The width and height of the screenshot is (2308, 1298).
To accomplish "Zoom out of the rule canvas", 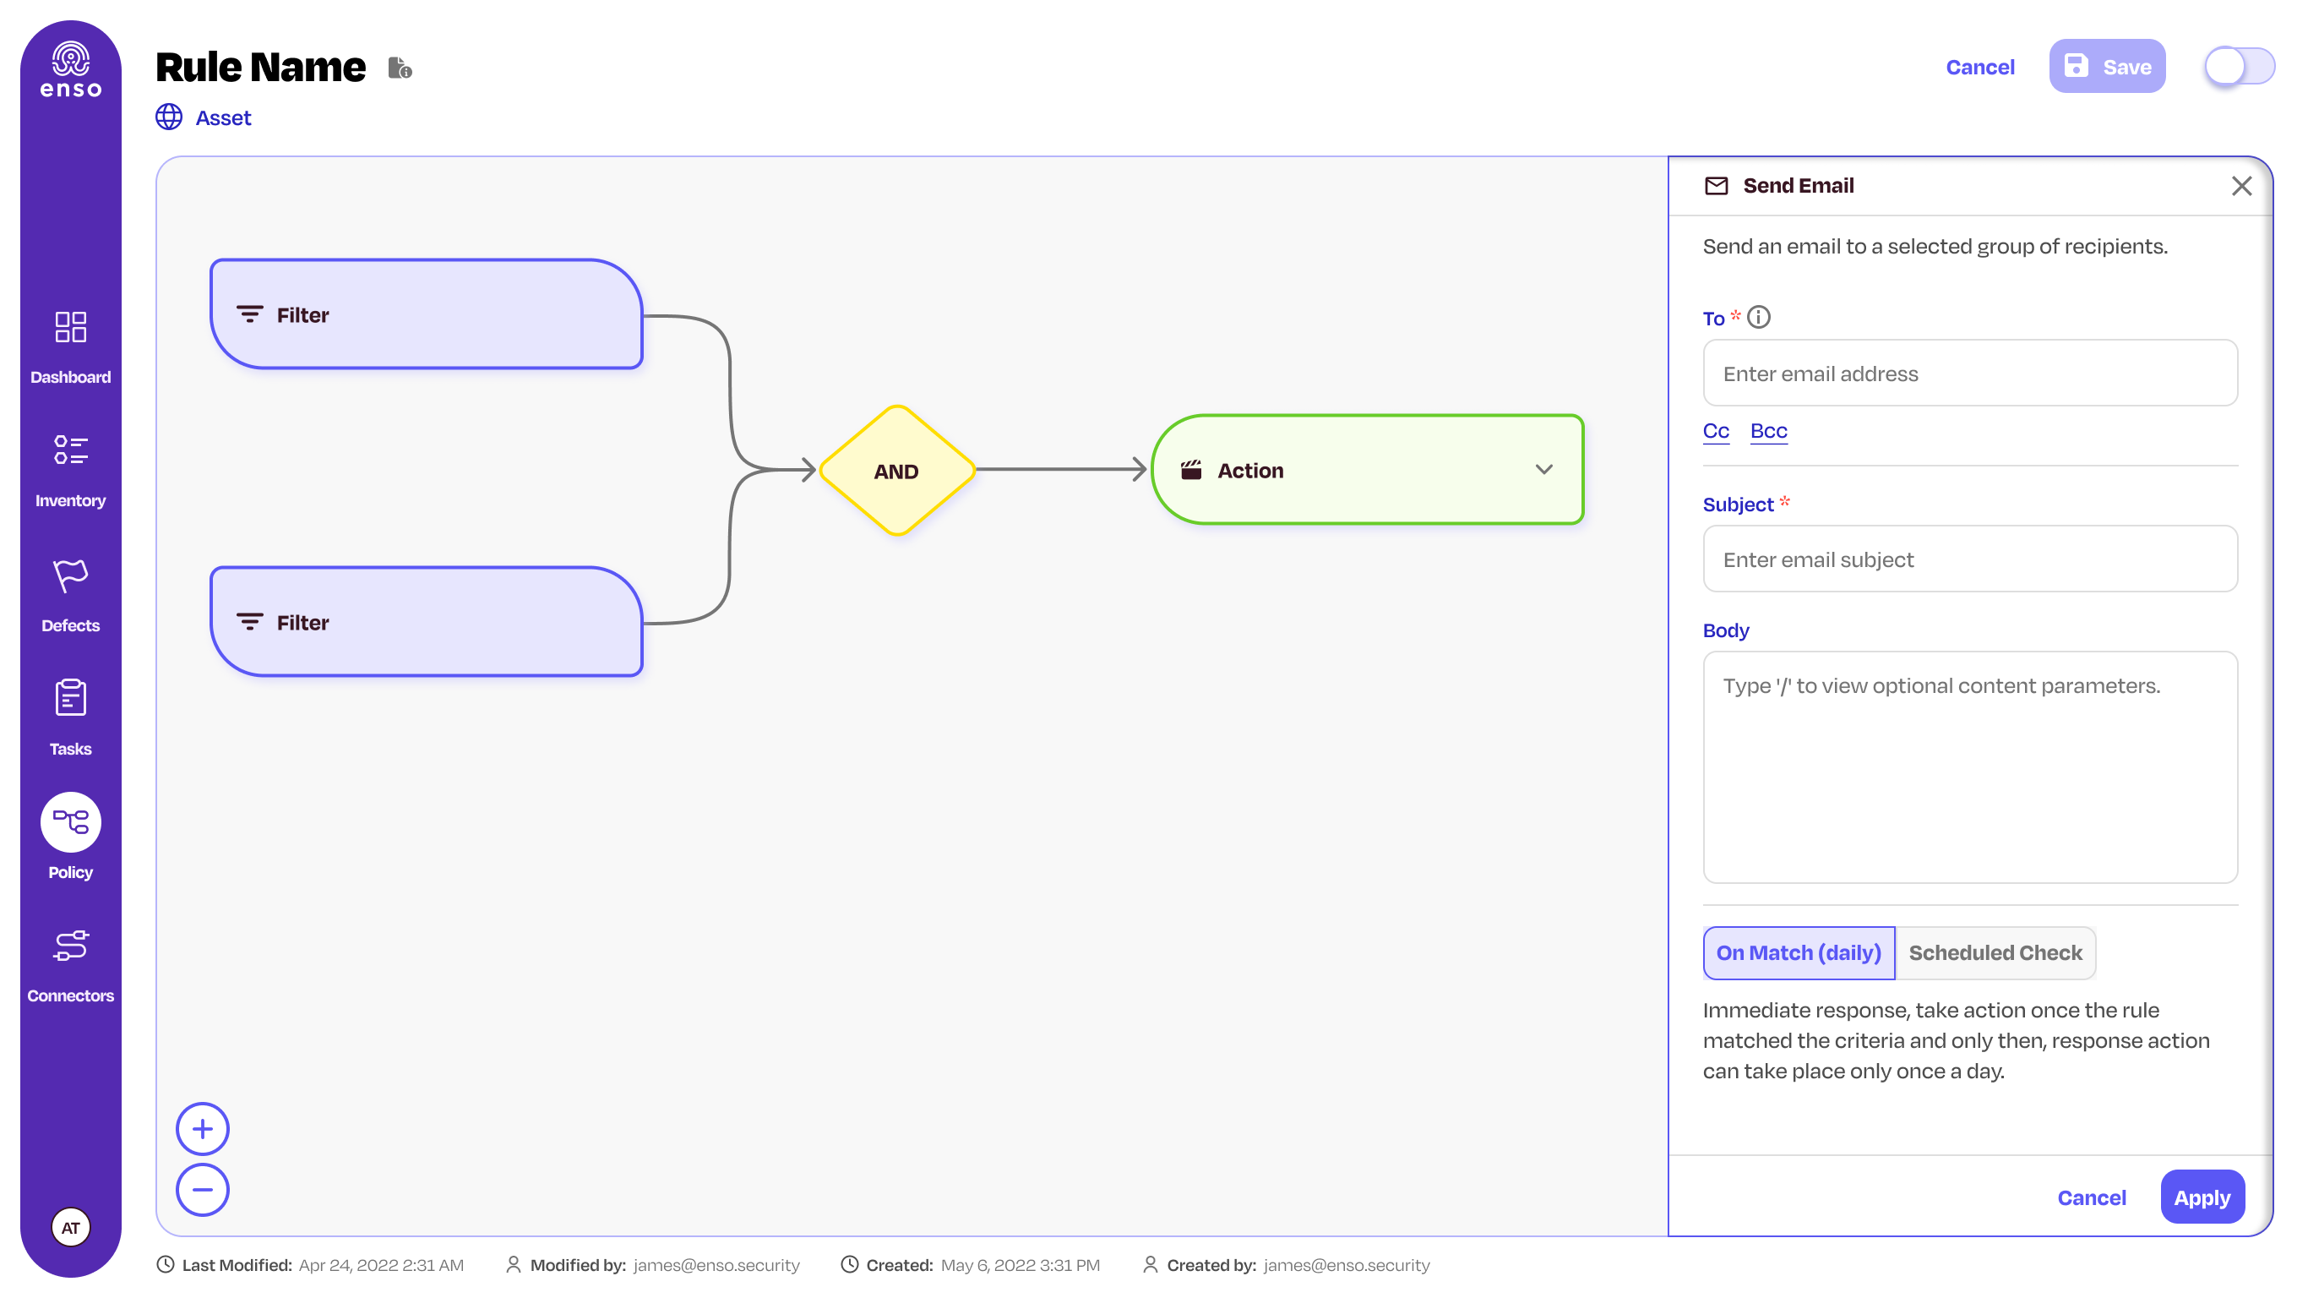I will pos(203,1191).
